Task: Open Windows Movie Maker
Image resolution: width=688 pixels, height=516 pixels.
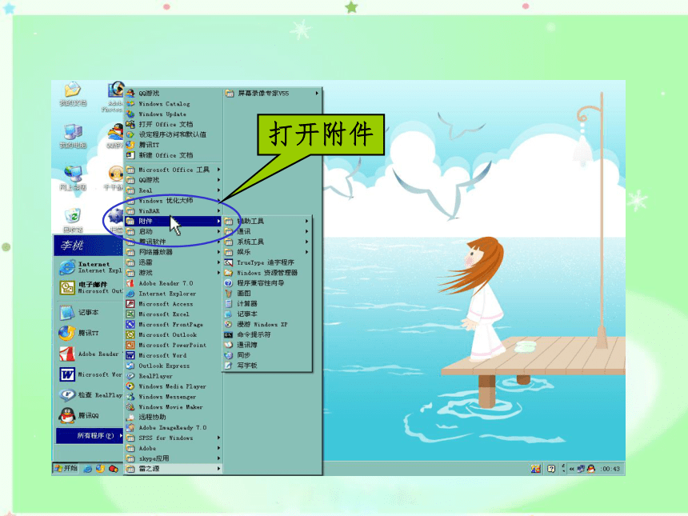Action: (x=174, y=407)
